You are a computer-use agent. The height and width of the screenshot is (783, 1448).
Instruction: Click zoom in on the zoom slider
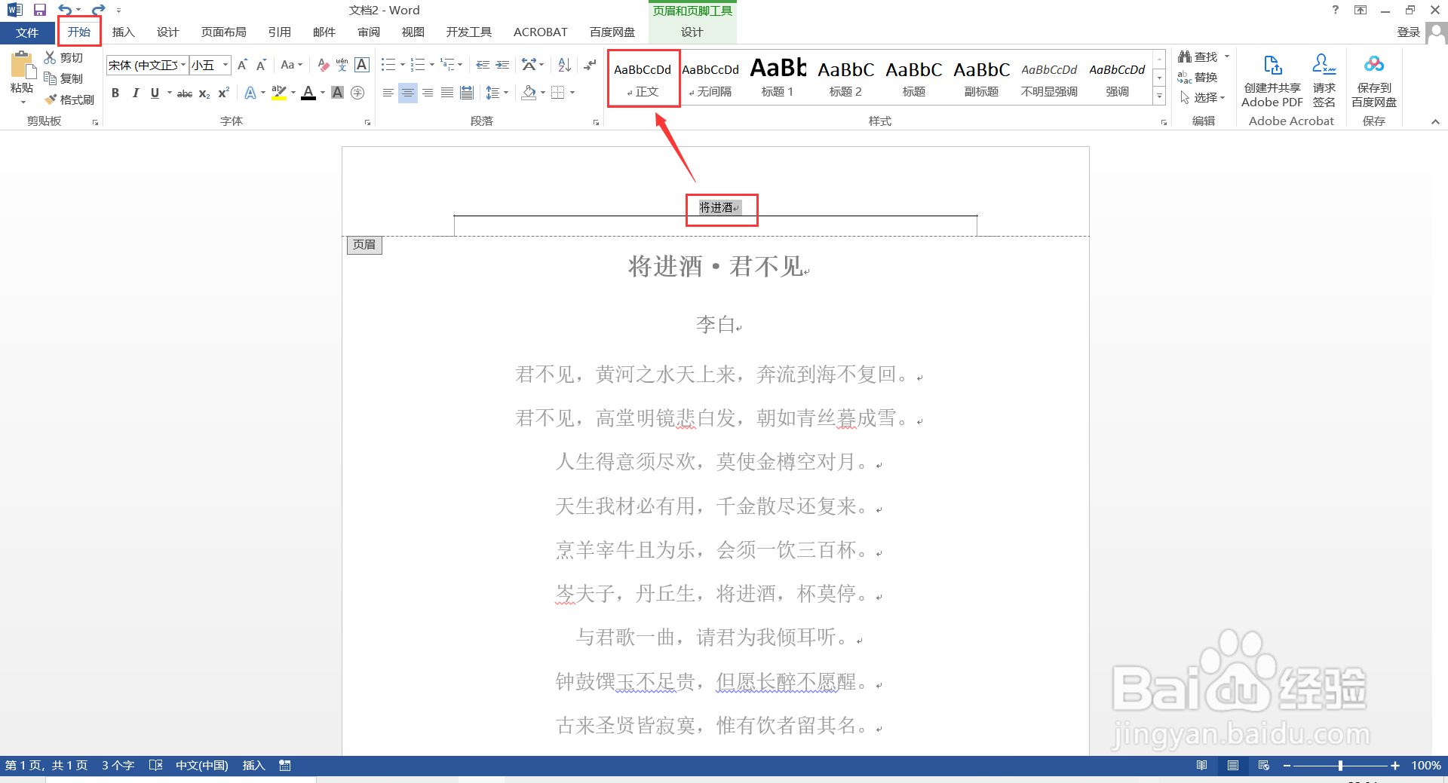click(x=1394, y=765)
